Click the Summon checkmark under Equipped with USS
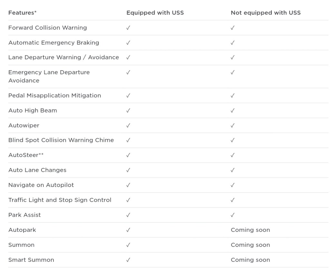330x274 pixels. pyautogui.click(x=128, y=245)
